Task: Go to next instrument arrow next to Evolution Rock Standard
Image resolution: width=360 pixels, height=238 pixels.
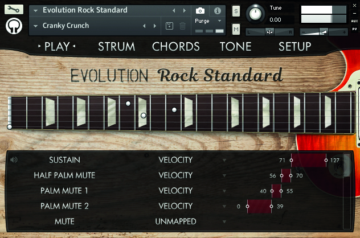Action: 185,10
